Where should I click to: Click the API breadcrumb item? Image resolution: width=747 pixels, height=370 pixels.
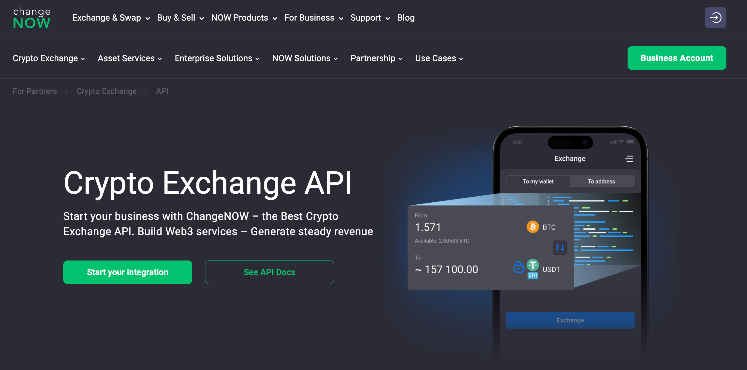(162, 91)
